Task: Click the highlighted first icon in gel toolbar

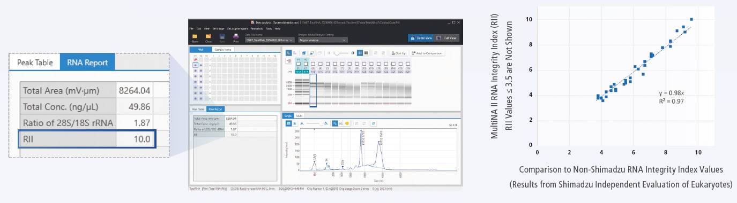Action: 288,53
